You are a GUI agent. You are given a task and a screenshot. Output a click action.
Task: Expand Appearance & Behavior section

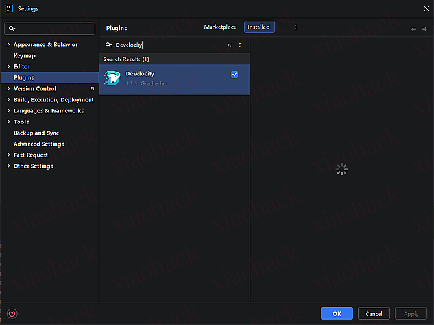8,45
